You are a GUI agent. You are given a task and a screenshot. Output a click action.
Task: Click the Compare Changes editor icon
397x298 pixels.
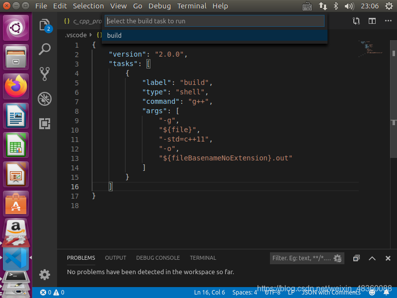click(x=356, y=21)
